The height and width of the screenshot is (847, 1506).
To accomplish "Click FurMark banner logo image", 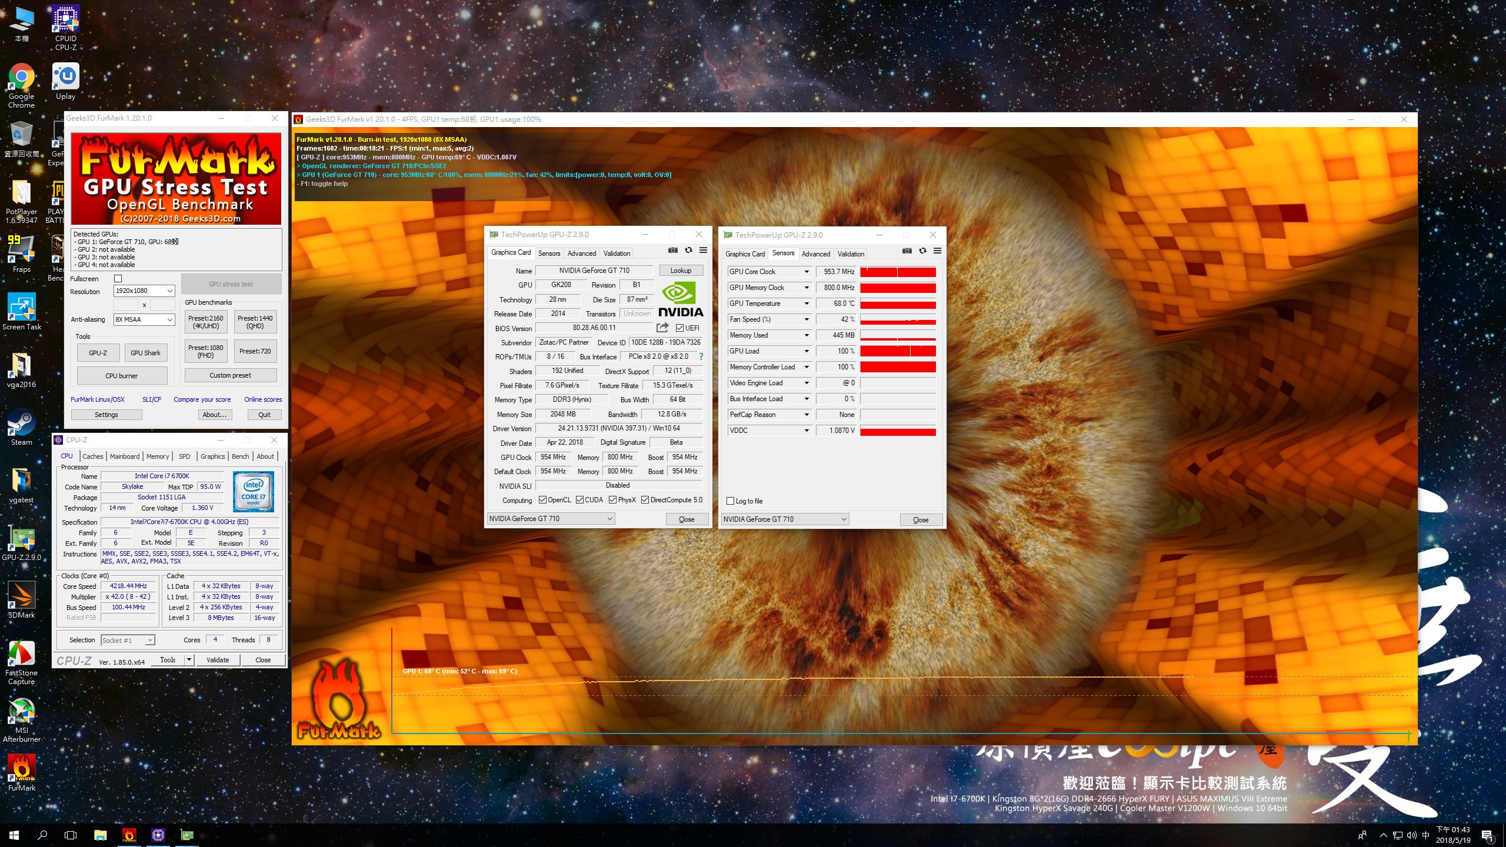I will point(176,179).
